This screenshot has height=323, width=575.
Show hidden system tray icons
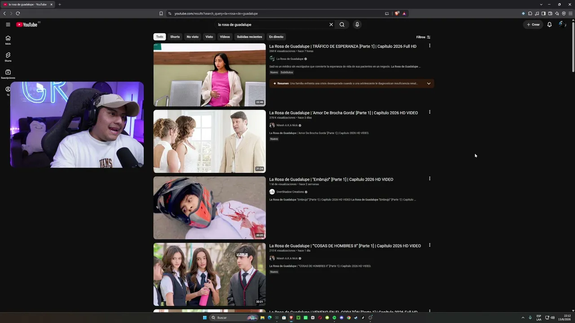point(523,318)
